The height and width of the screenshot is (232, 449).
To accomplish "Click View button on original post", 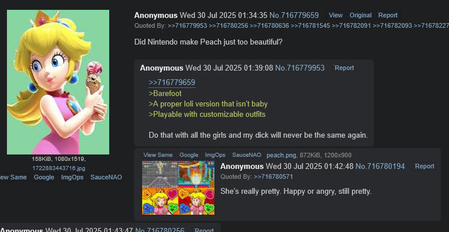I will point(336,15).
